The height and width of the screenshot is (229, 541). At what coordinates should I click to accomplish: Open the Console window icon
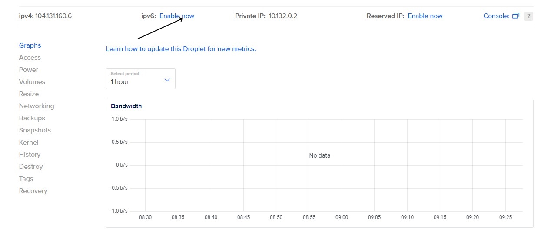coord(516,16)
